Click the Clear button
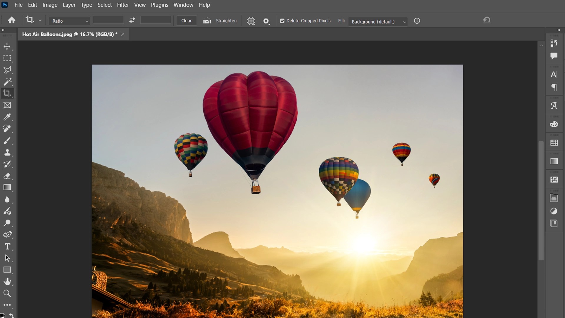 186,21
